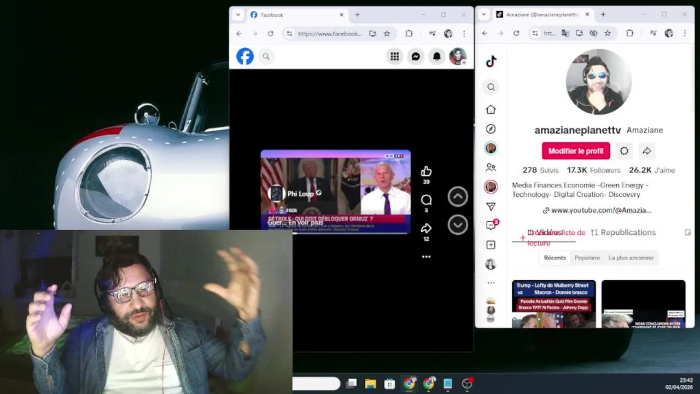This screenshot has height=394, width=700.
Task: Bookmark the Facebook page with star
Action: coord(387,33)
